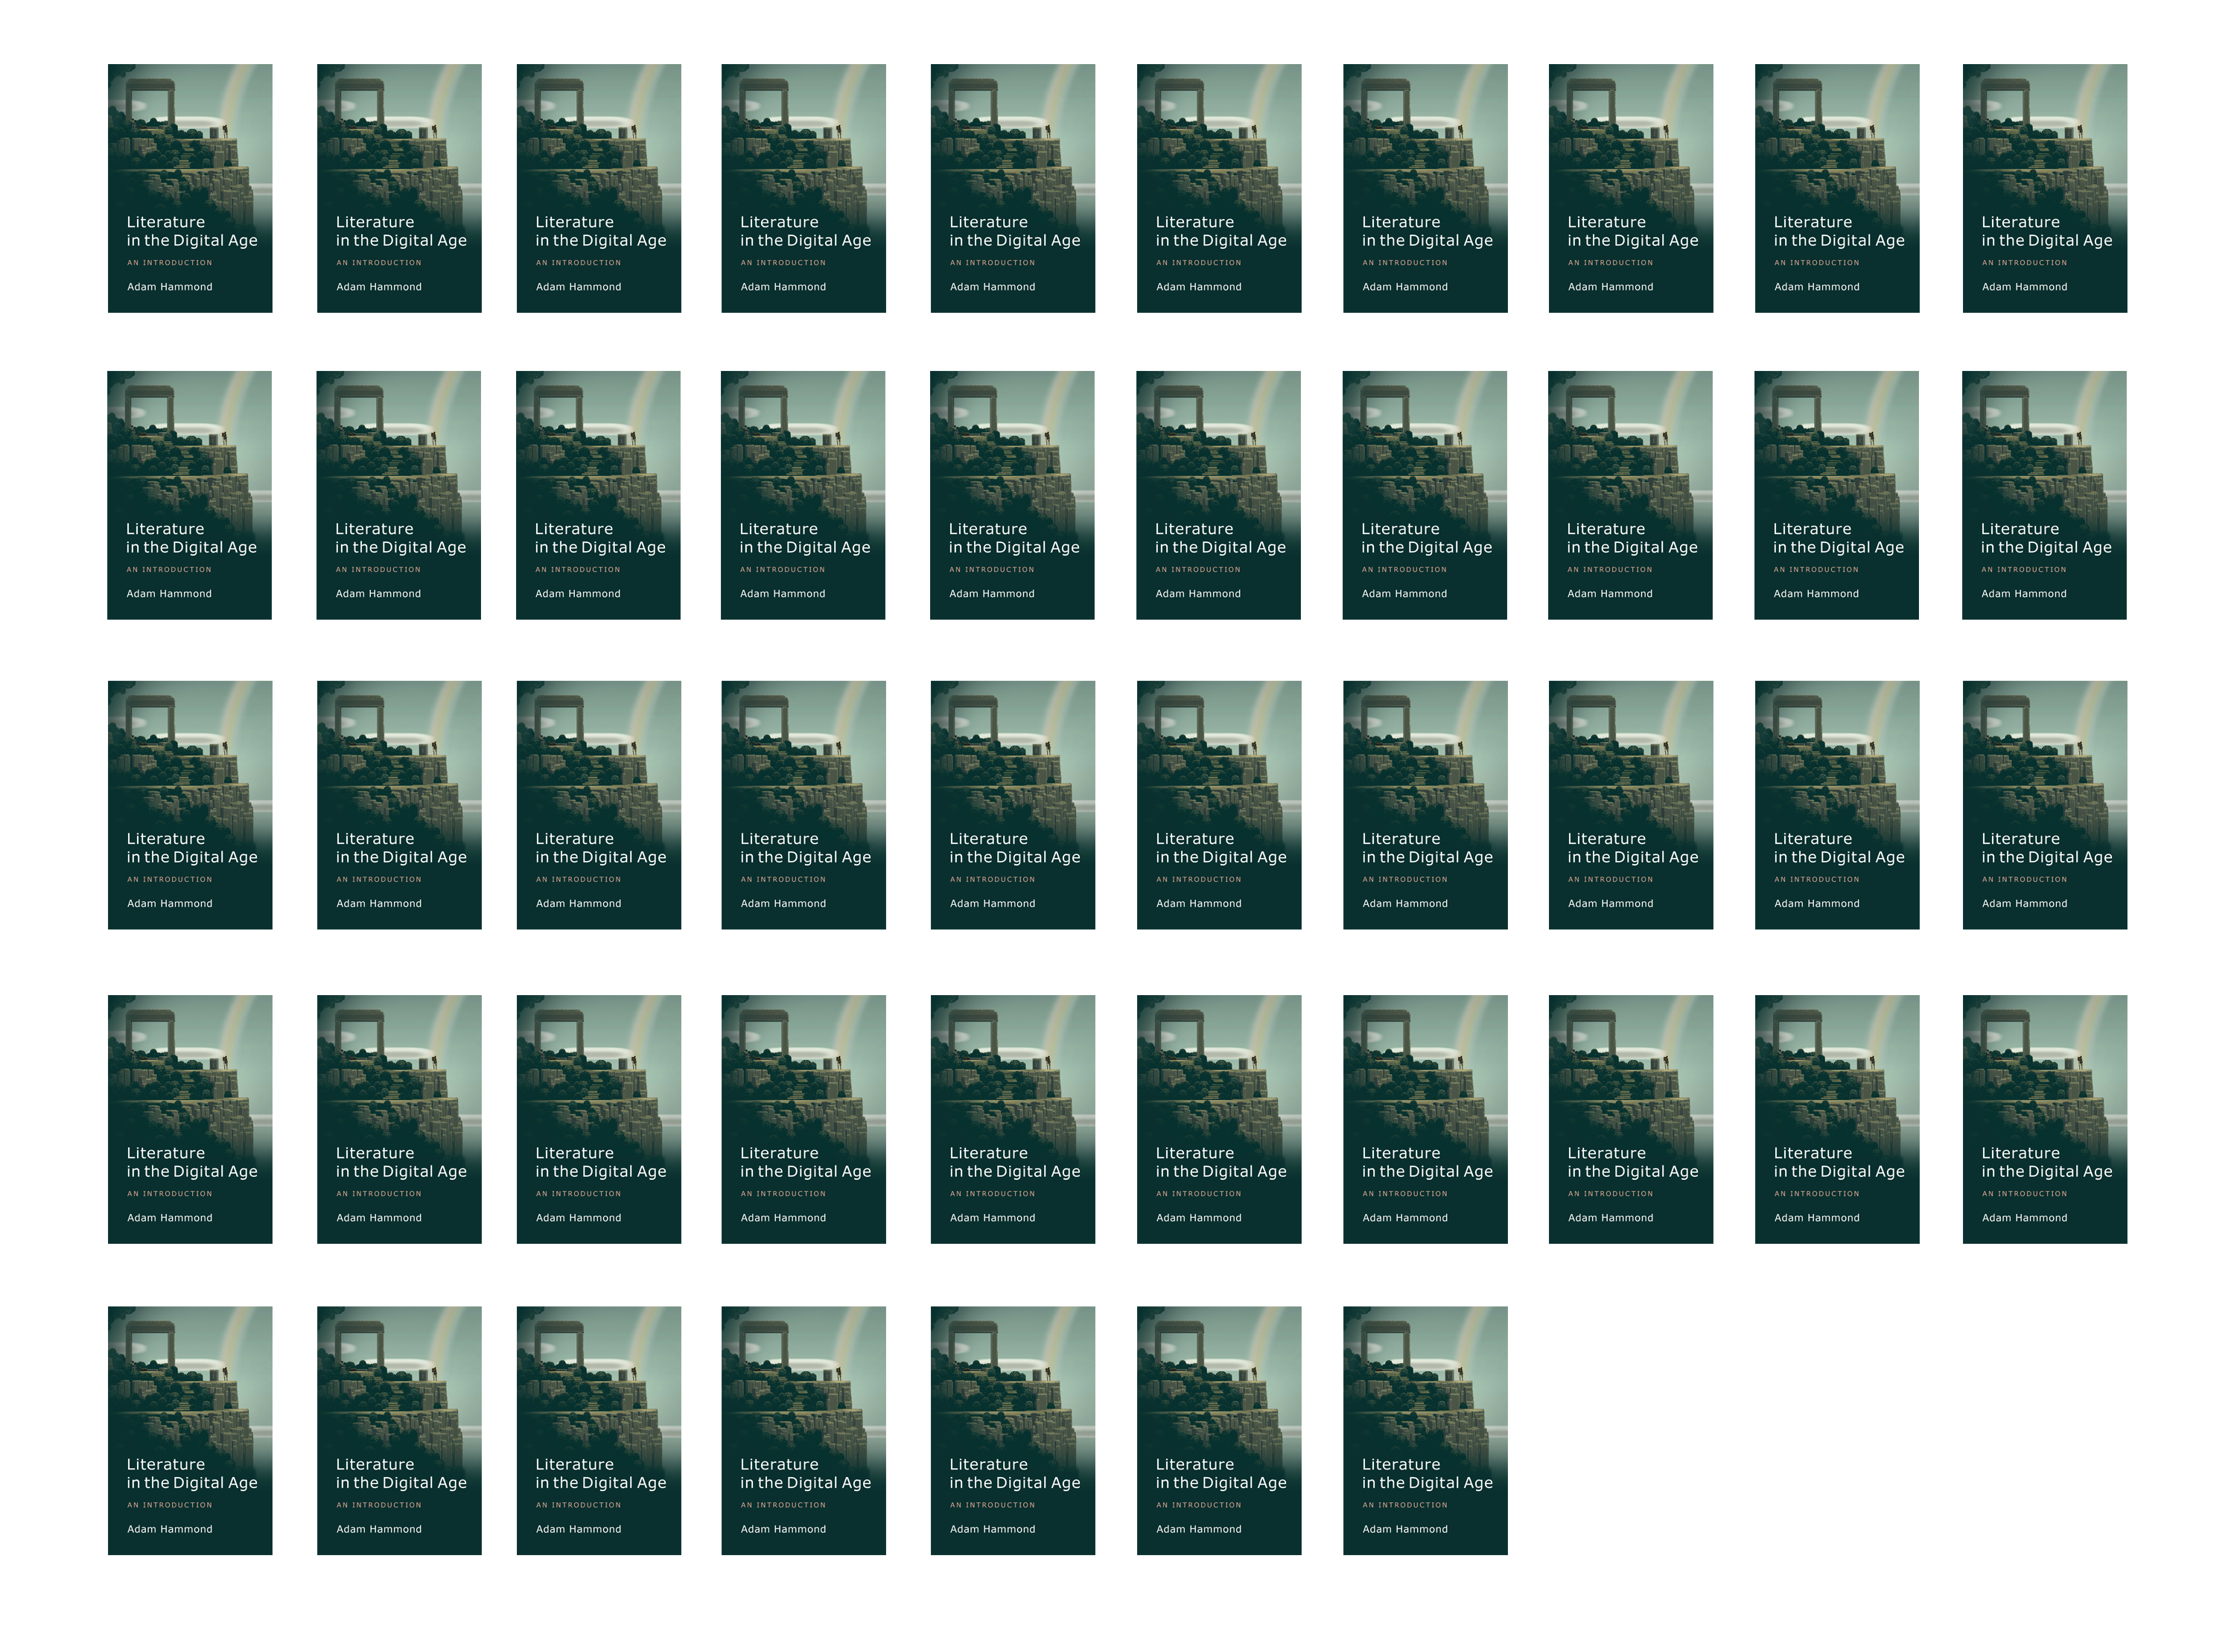Click the seventh cover in the second row
Viewport: 2234px width, 1652px height.
[1425, 495]
